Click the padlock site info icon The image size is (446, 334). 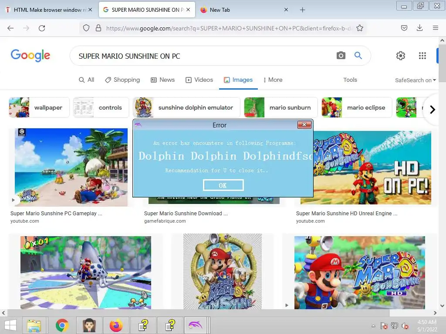(98, 28)
